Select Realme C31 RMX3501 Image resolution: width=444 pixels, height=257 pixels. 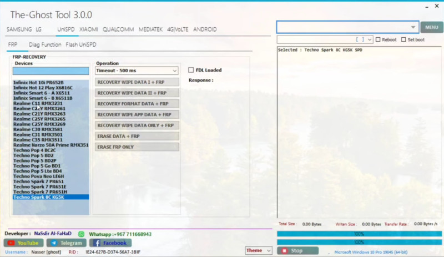38,134
